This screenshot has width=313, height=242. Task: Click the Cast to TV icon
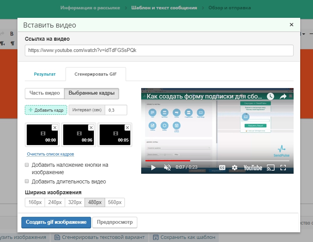(x=271, y=168)
